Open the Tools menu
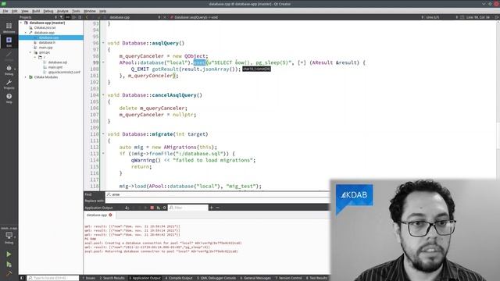 click(76, 11)
